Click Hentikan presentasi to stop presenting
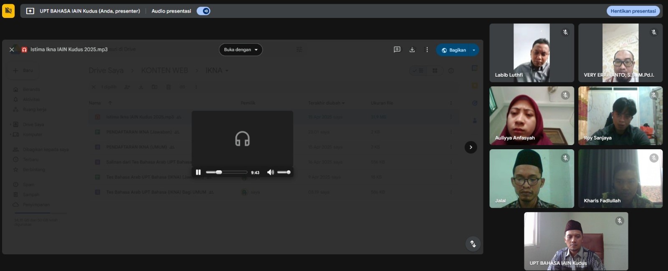 pos(633,11)
